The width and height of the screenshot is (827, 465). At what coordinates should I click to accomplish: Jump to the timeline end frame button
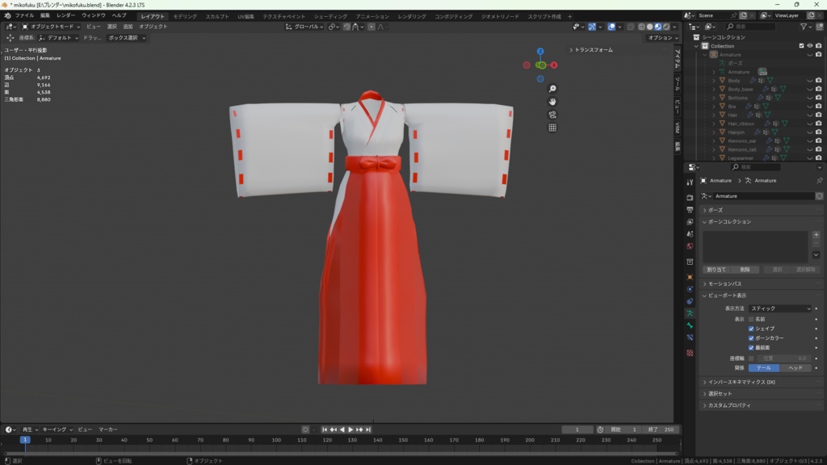click(369, 429)
